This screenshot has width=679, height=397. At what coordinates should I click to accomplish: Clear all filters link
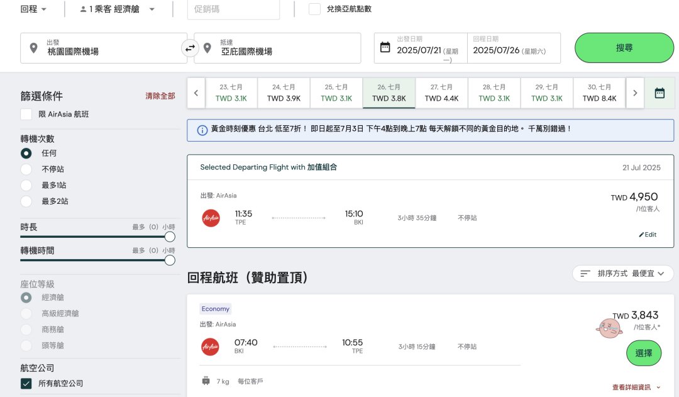(160, 96)
